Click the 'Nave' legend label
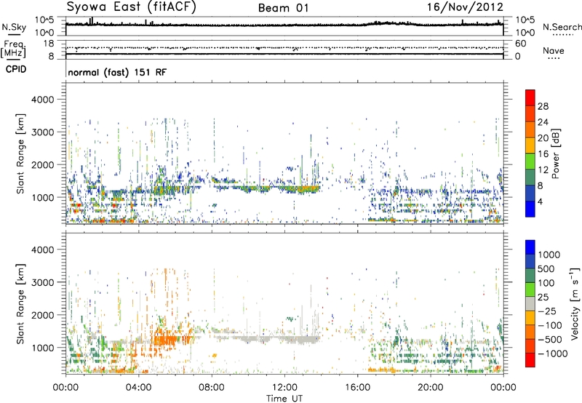Viewport: 582px width, 403px height. tap(554, 50)
